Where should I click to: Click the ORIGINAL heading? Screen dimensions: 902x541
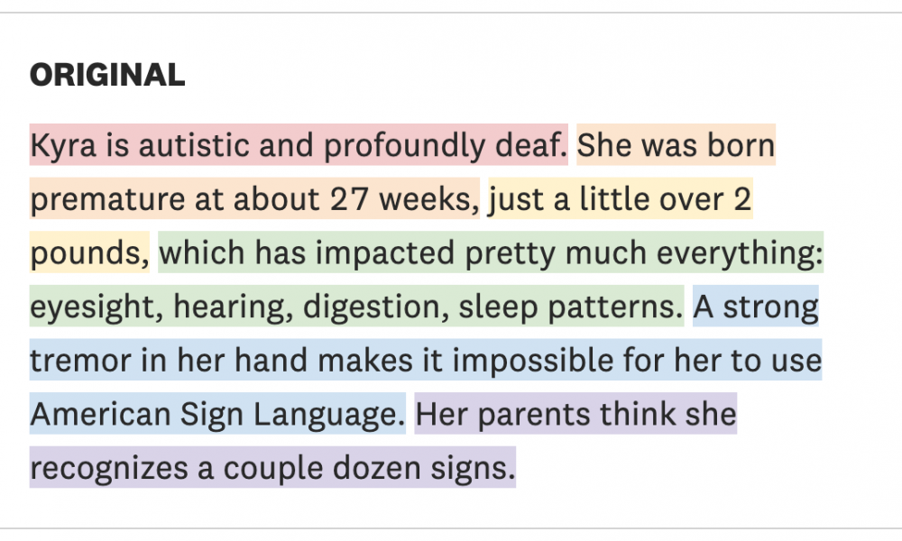coord(107,75)
